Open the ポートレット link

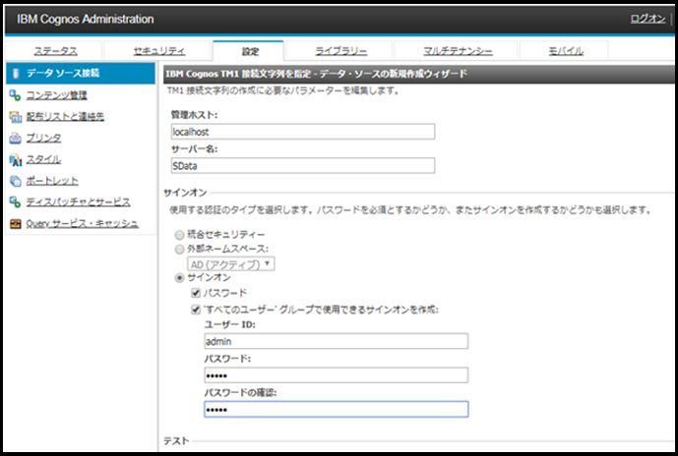tap(52, 181)
